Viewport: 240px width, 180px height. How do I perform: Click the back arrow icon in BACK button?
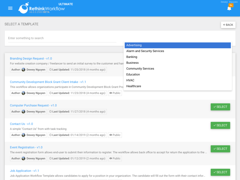(224, 25)
